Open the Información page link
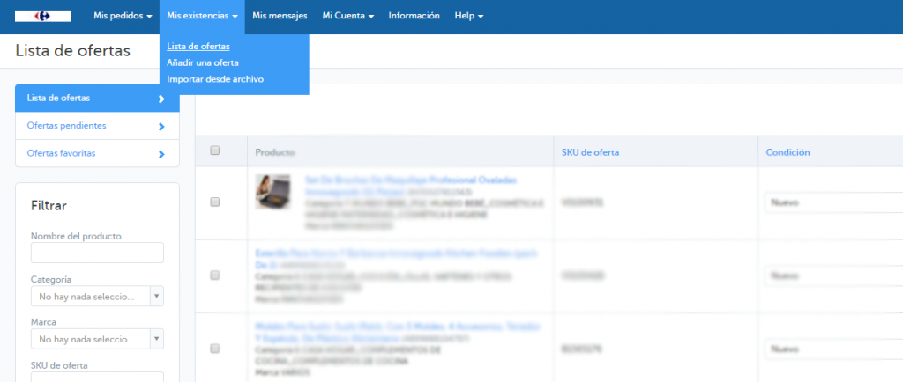Image resolution: width=903 pixels, height=382 pixels. 414,17
